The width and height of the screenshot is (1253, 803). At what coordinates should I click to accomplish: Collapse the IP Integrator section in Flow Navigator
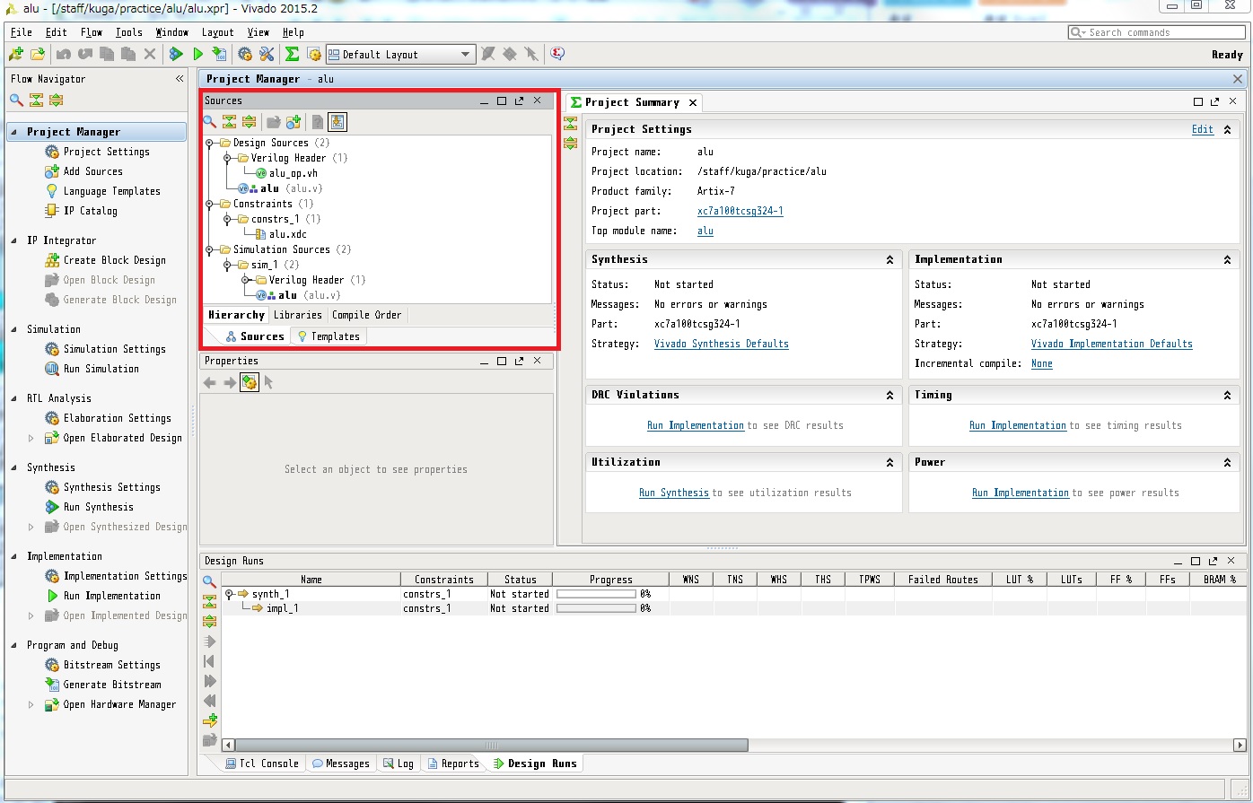click(15, 240)
